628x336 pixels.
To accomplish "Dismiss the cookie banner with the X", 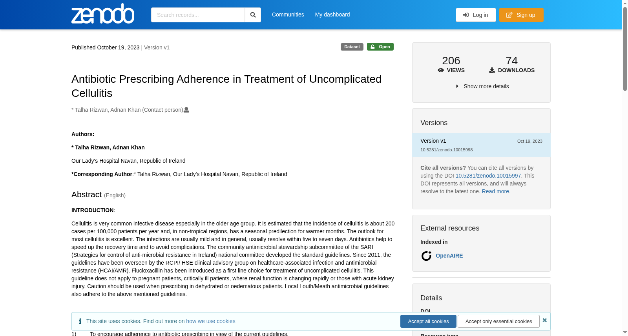I will [544, 320].
